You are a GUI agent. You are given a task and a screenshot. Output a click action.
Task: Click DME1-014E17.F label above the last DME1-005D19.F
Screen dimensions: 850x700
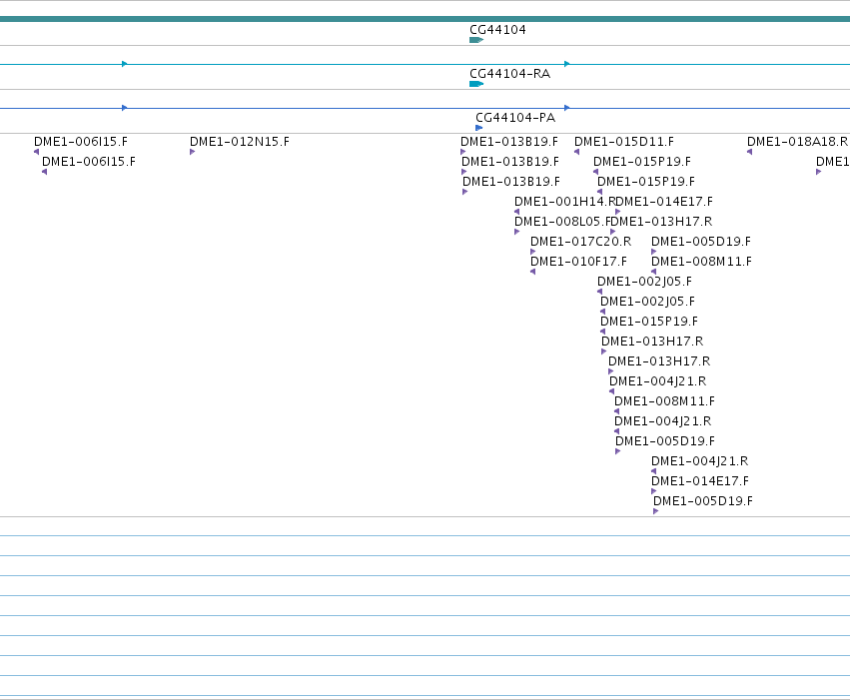pos(700,481)
